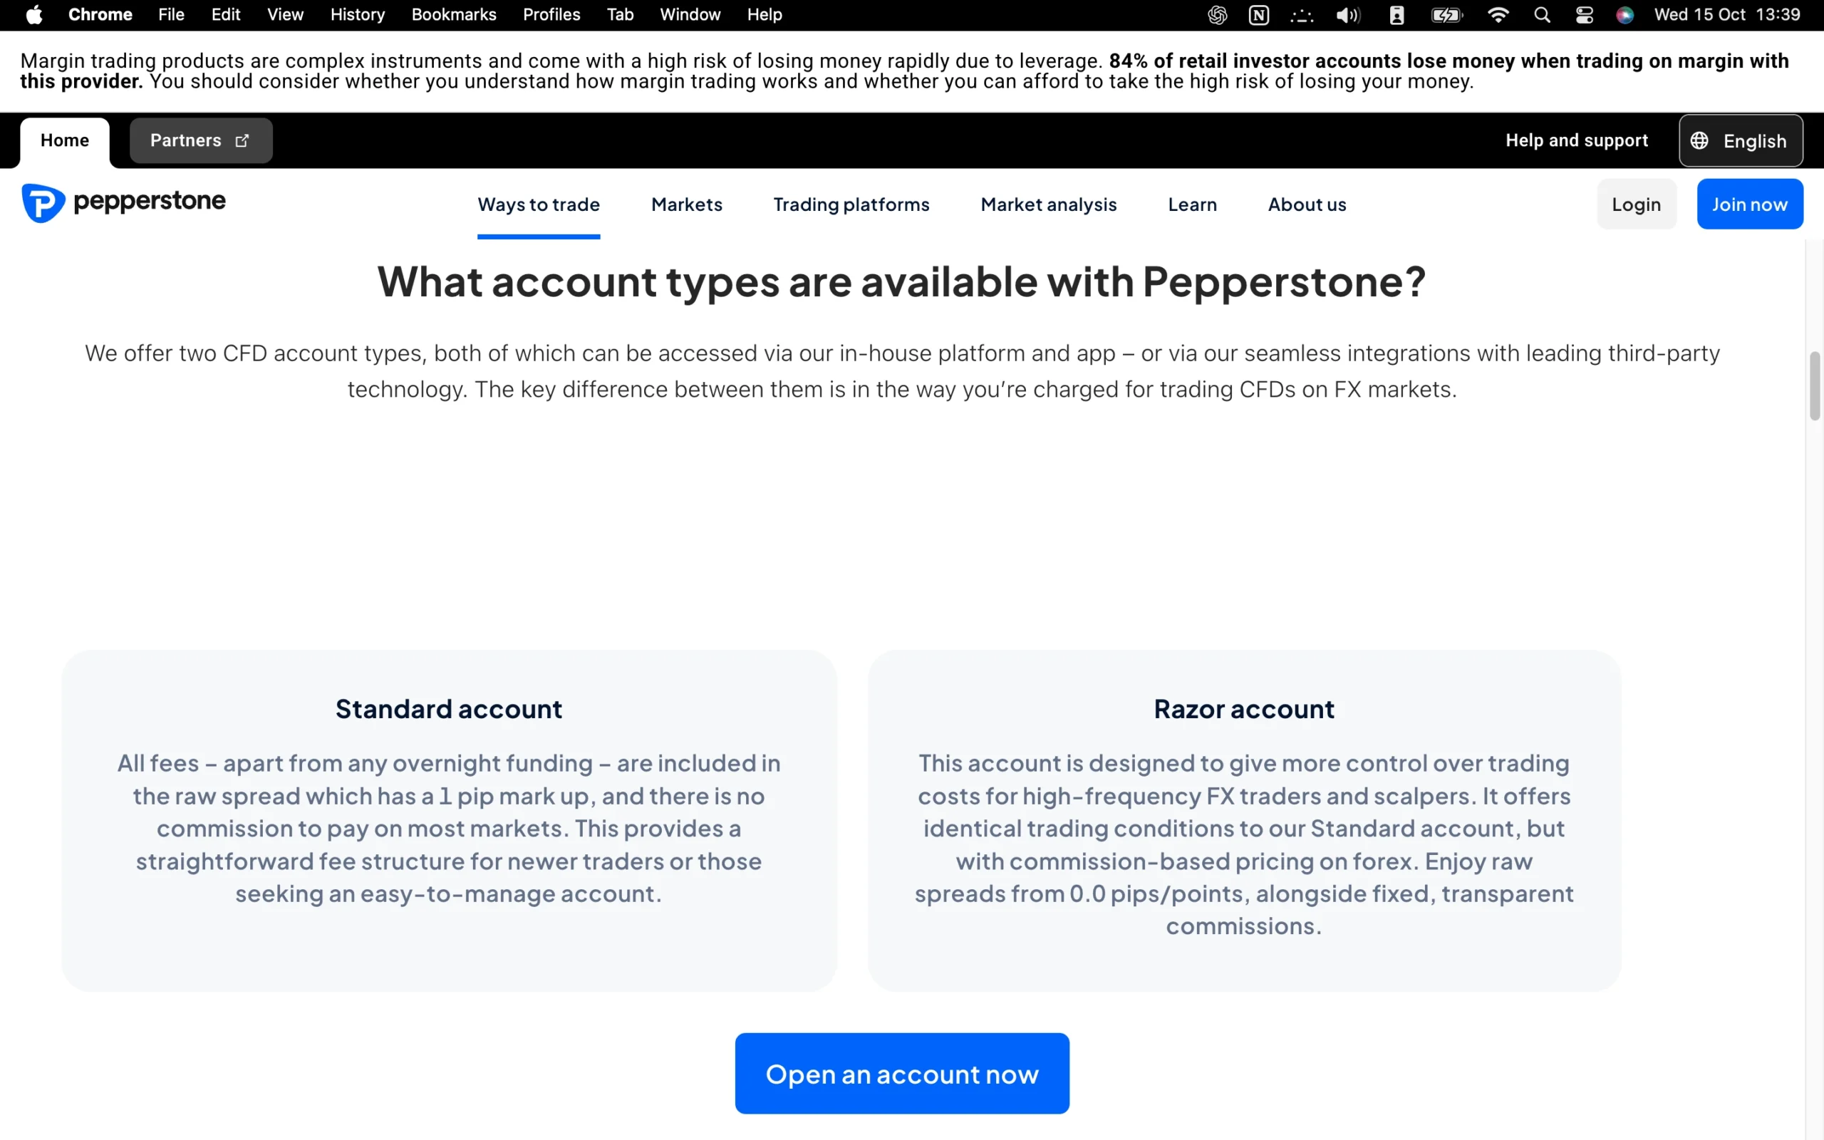
Task: Switch to the Partners tab
Action: click(x=200, y=141)
